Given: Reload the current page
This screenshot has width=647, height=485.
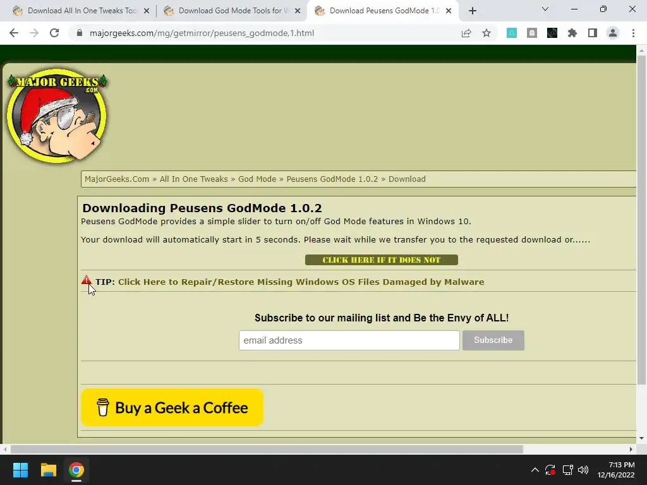Looking at the screenshot, I should pos(54,33).
